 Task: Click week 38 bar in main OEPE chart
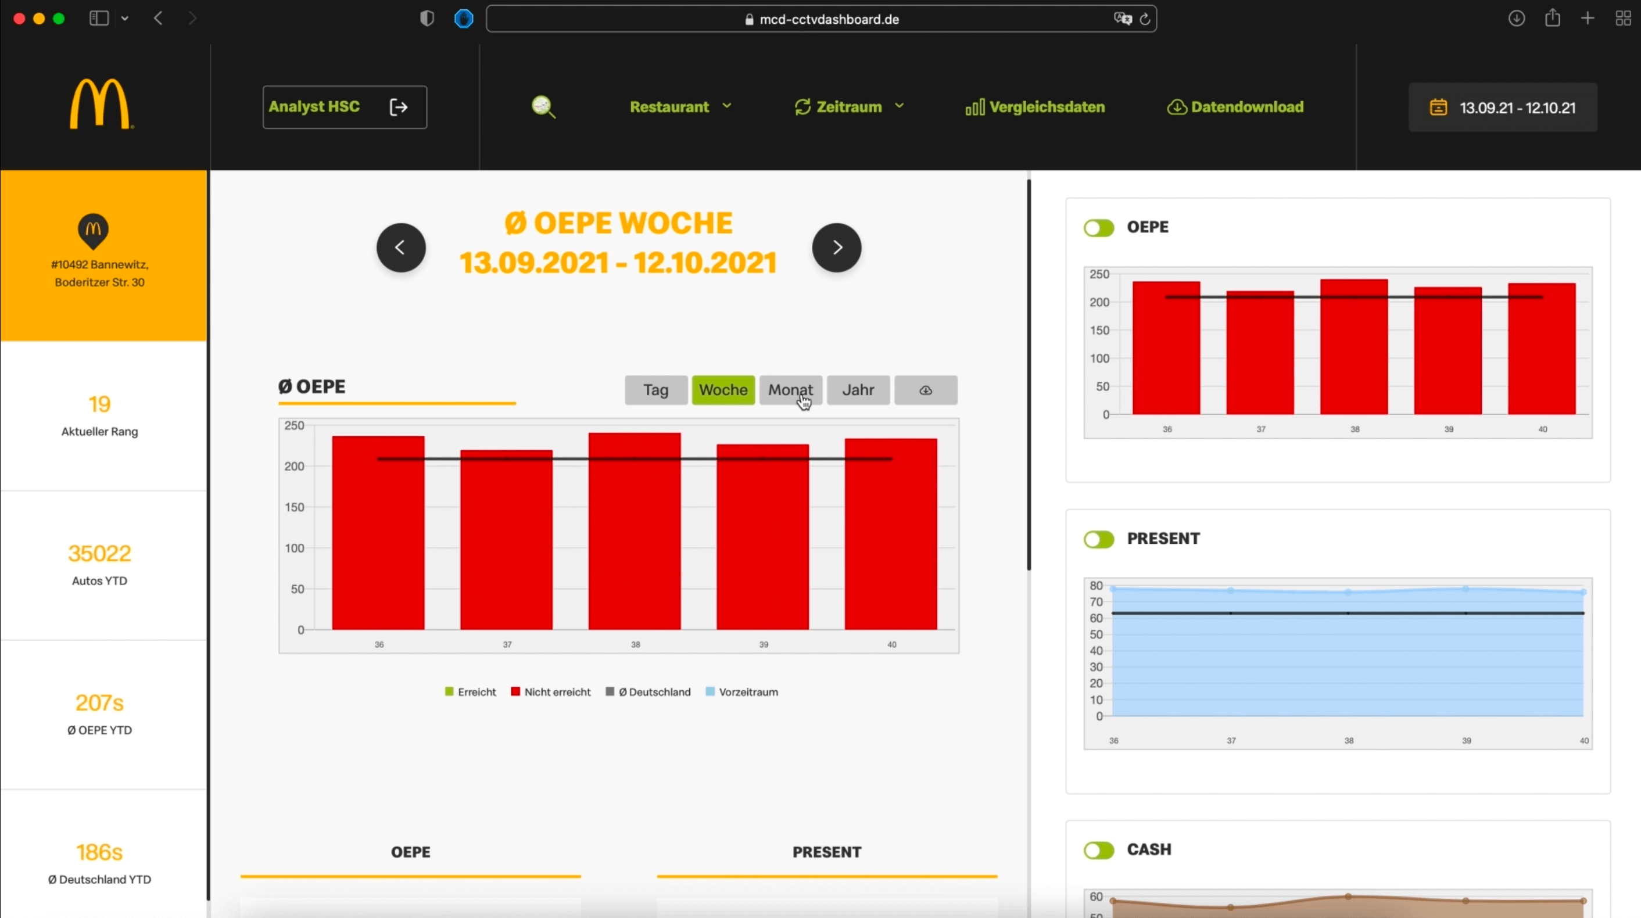[x=635, y=531]
